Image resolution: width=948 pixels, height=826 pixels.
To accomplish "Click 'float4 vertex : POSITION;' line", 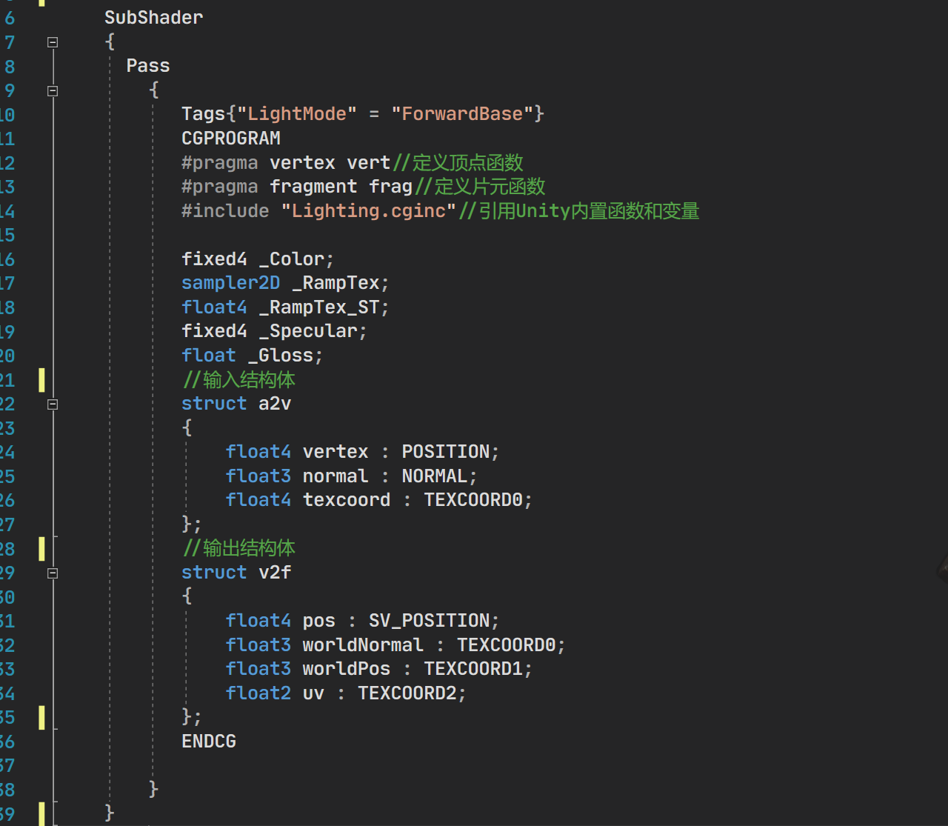I will click(x=363, y=452).
